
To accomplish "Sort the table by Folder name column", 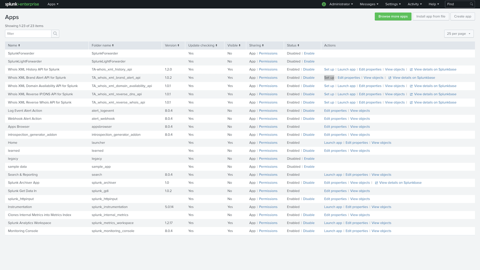I will coord(102,45).
